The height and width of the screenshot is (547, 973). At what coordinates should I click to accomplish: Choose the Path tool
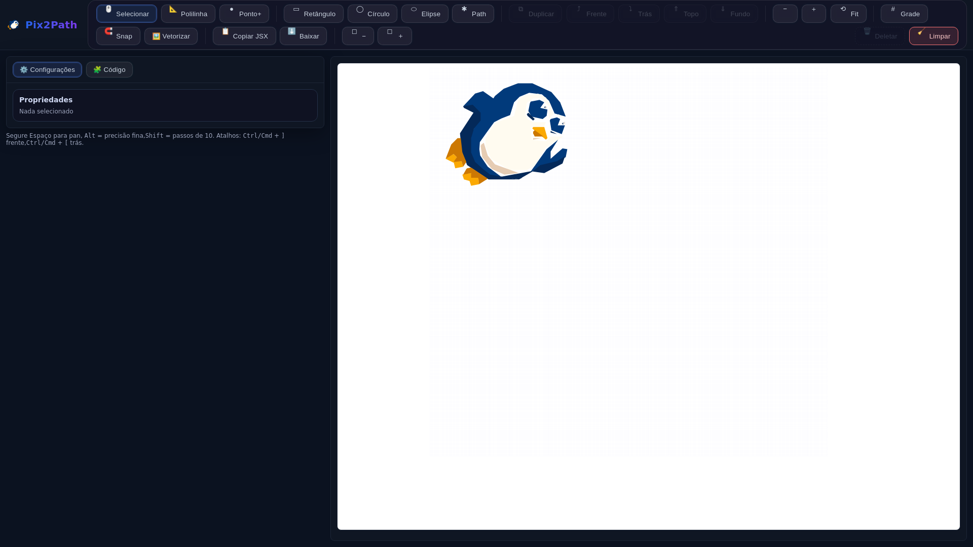pos(473,14)
